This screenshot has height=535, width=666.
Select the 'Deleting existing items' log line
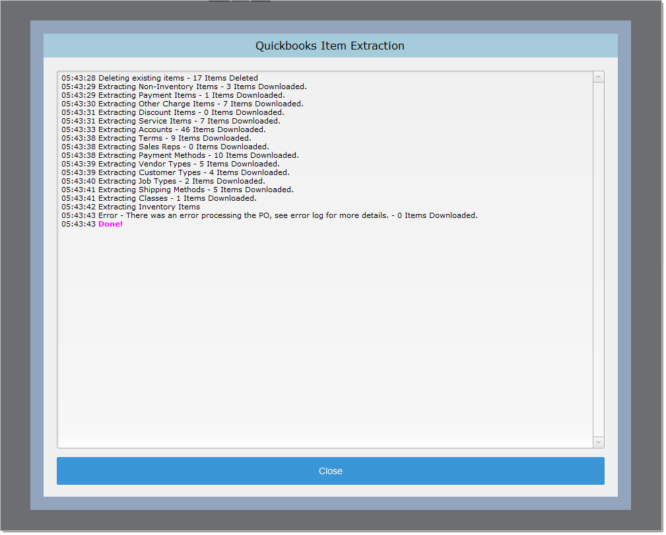point(160,78)
